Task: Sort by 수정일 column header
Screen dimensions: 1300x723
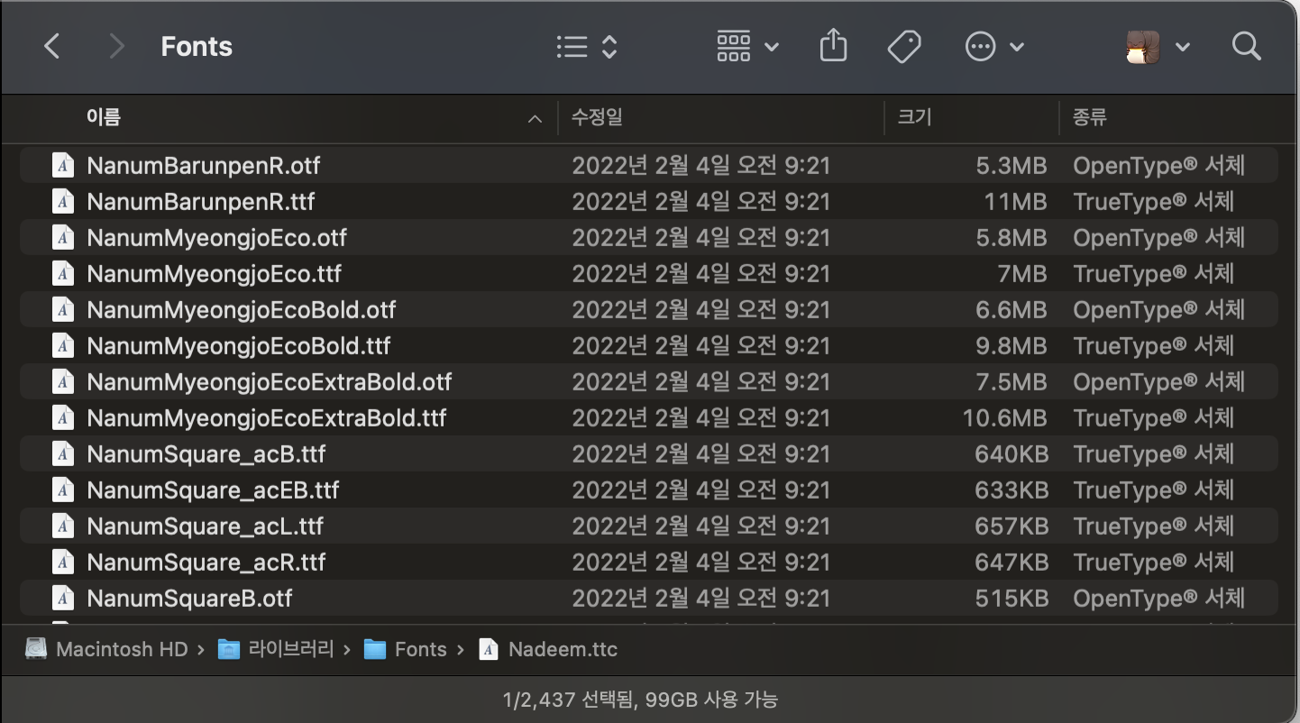Action: (597, 117)
